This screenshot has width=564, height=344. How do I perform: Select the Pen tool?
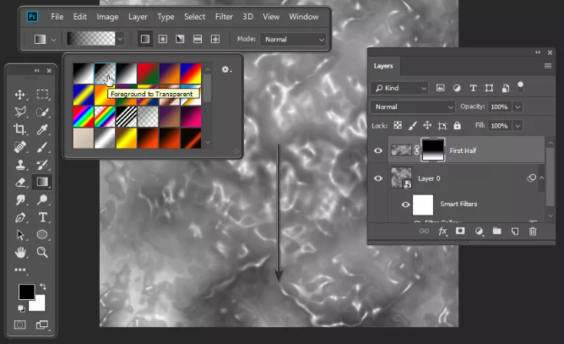coord(19,217)
